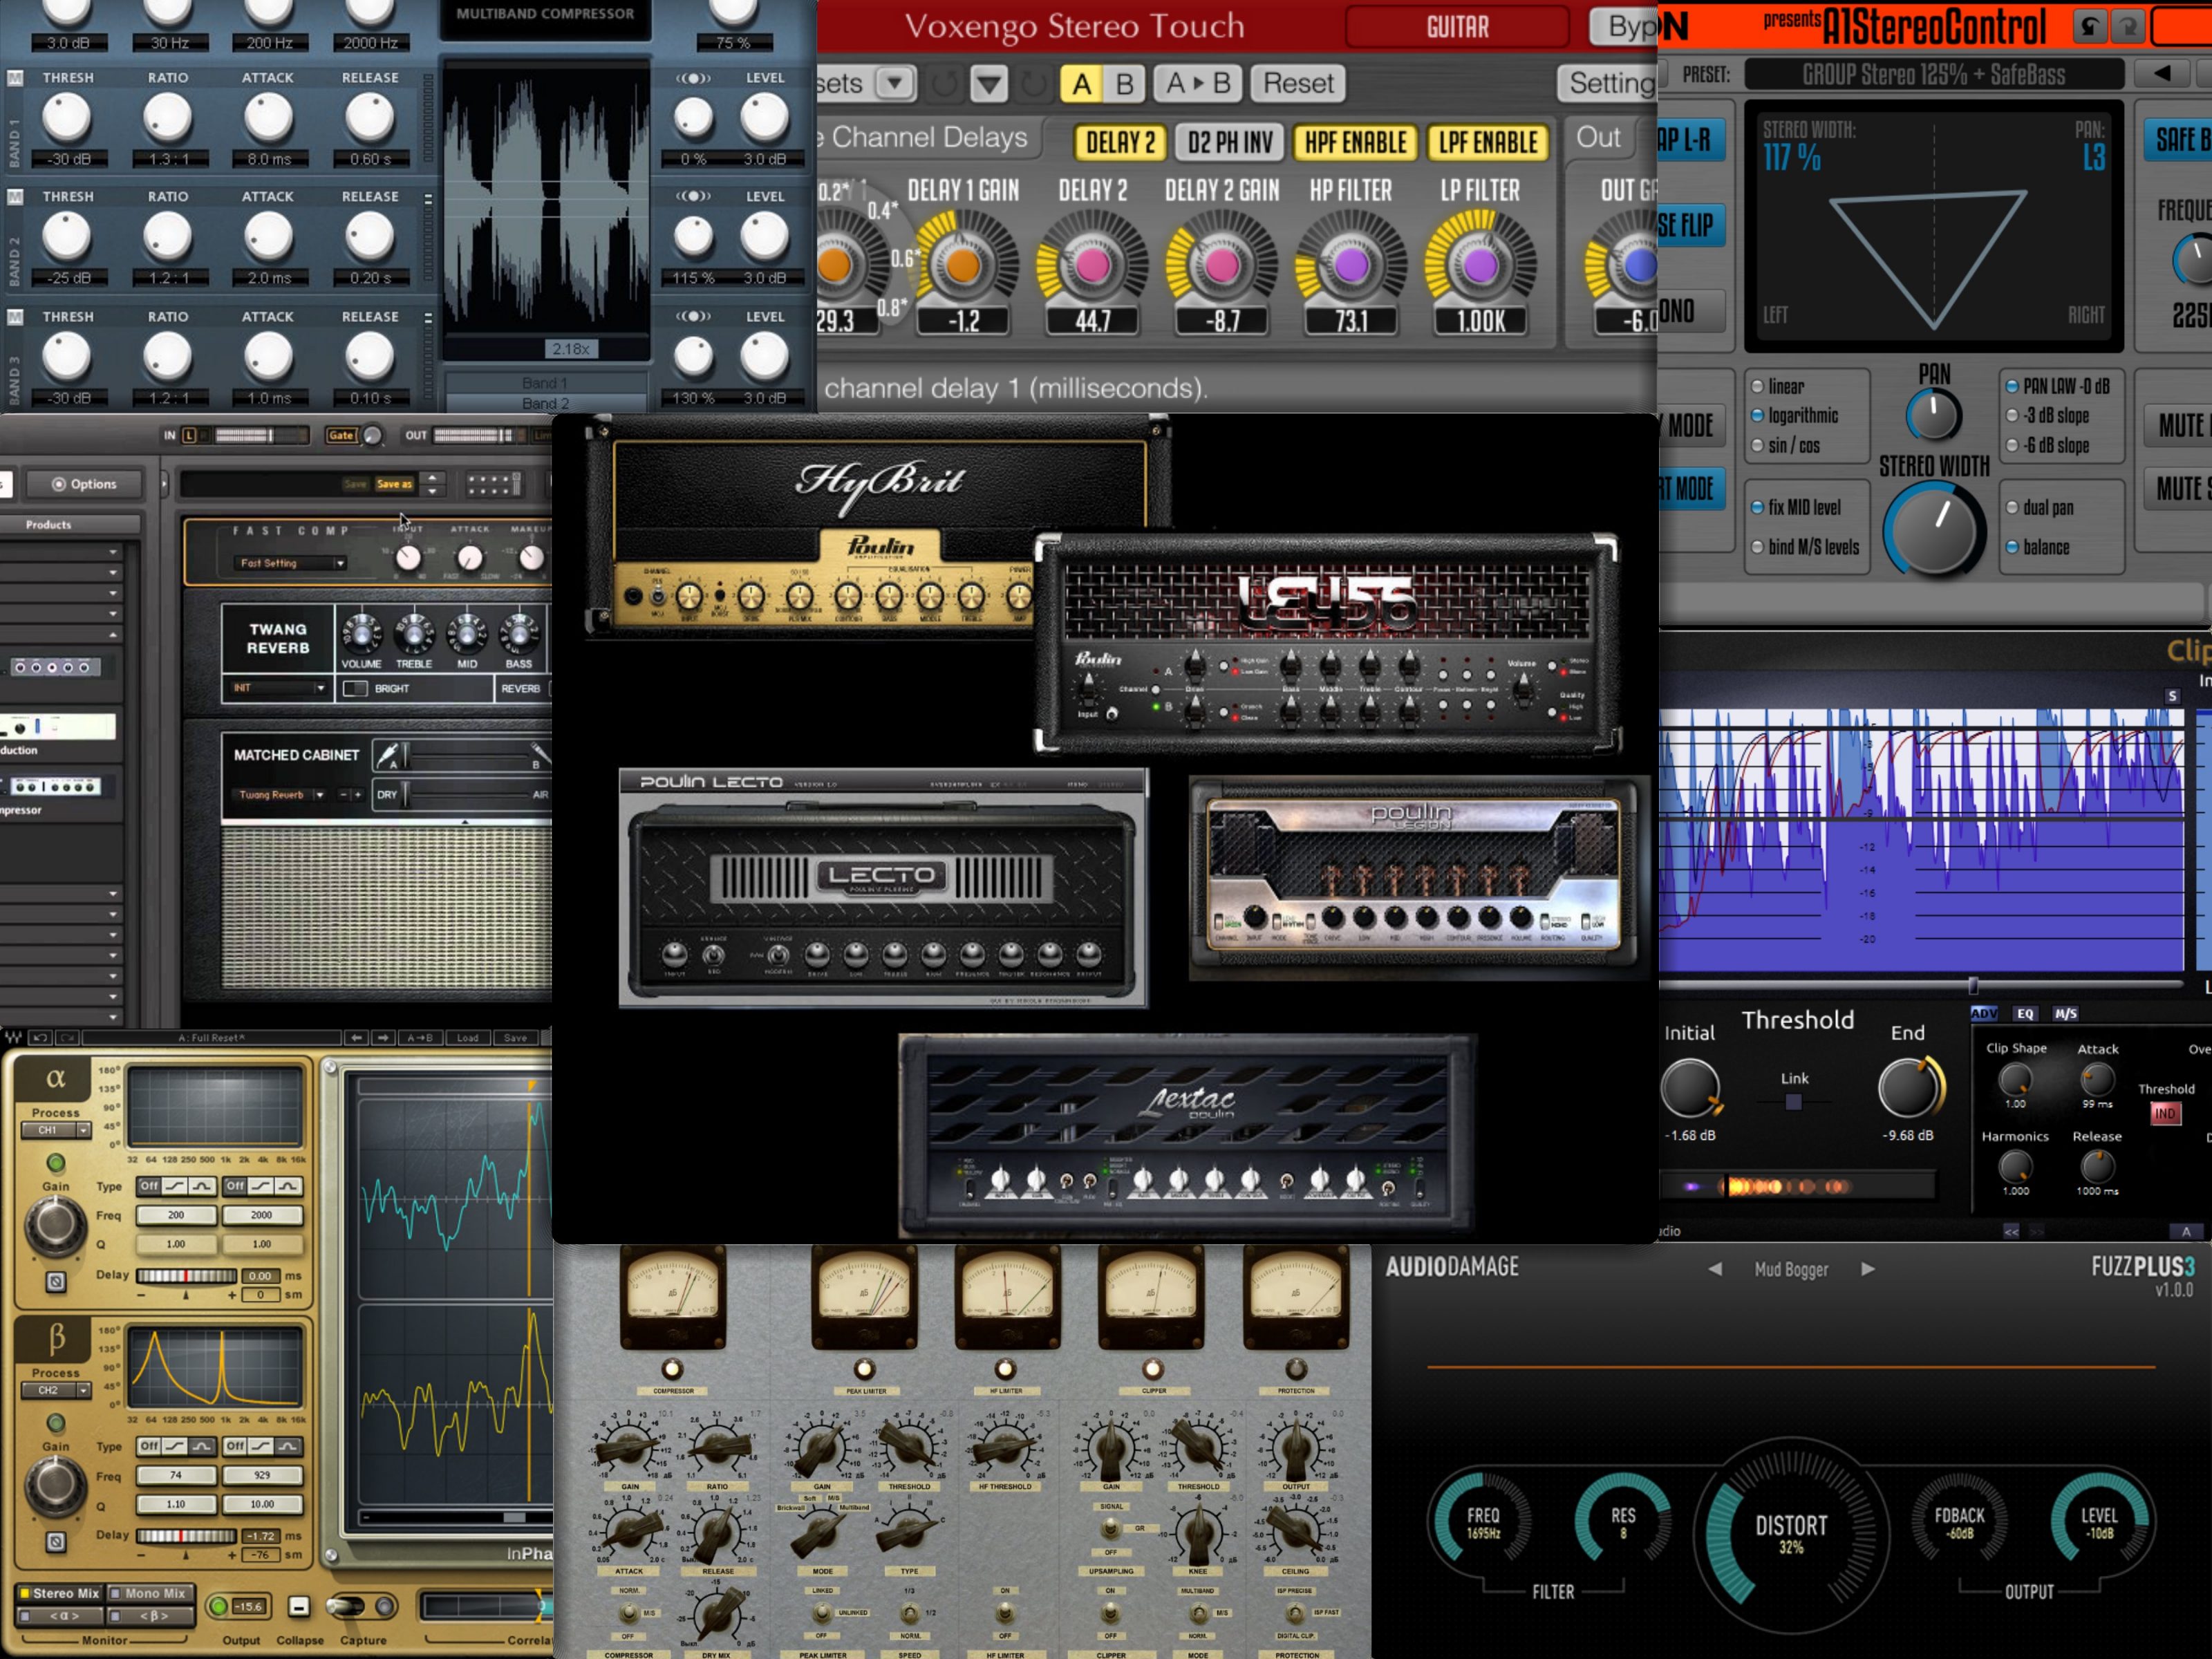Viewport: 2212px width, 1659px height.
Task: Click the Voxengo Reset button
Action: 1297,83
